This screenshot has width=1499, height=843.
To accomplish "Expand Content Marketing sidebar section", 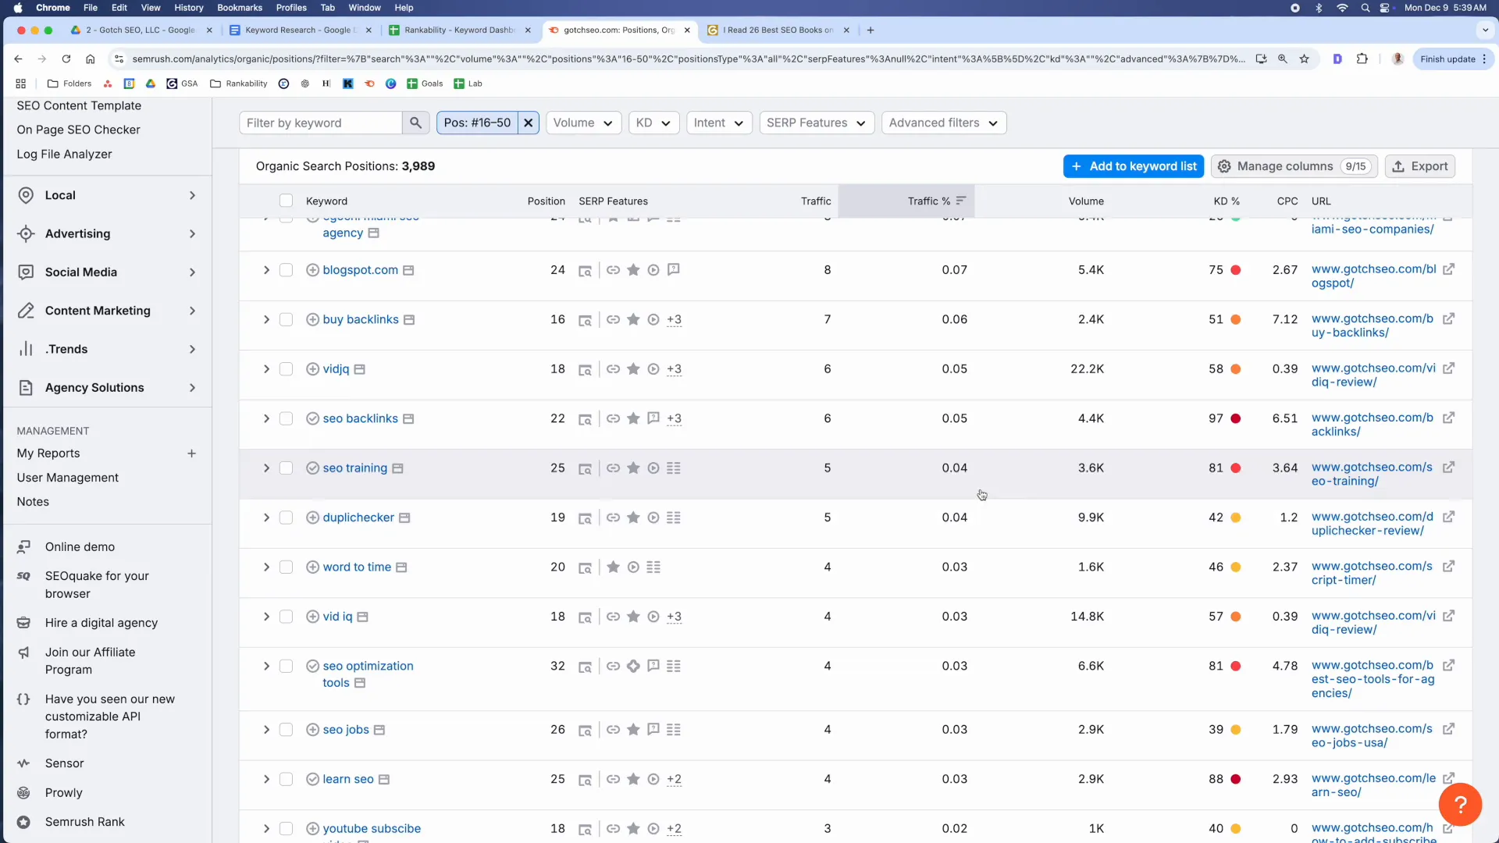I will 107,311.
